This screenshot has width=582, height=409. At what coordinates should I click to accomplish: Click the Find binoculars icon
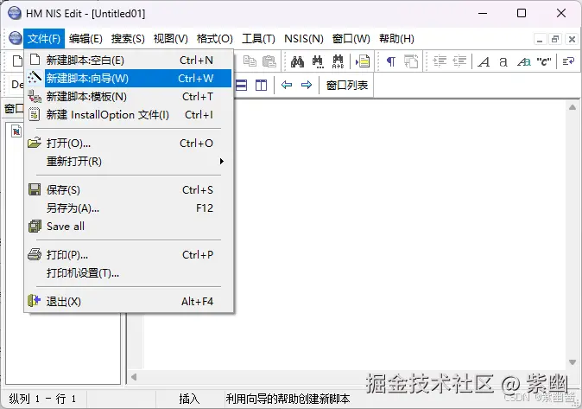tap(297, 61)
